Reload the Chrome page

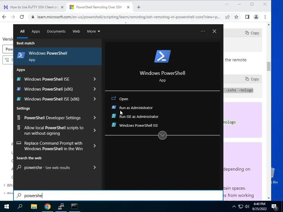point(22,17)
